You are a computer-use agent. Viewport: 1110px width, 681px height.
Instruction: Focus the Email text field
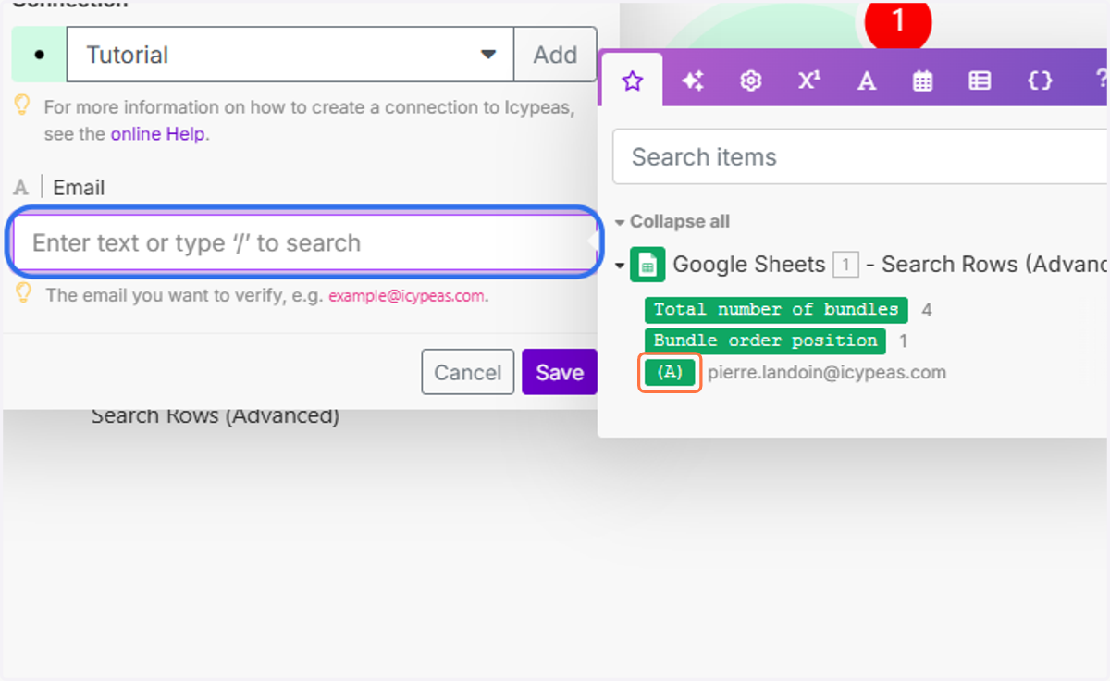pyautogui.click(x=304, y=243)
